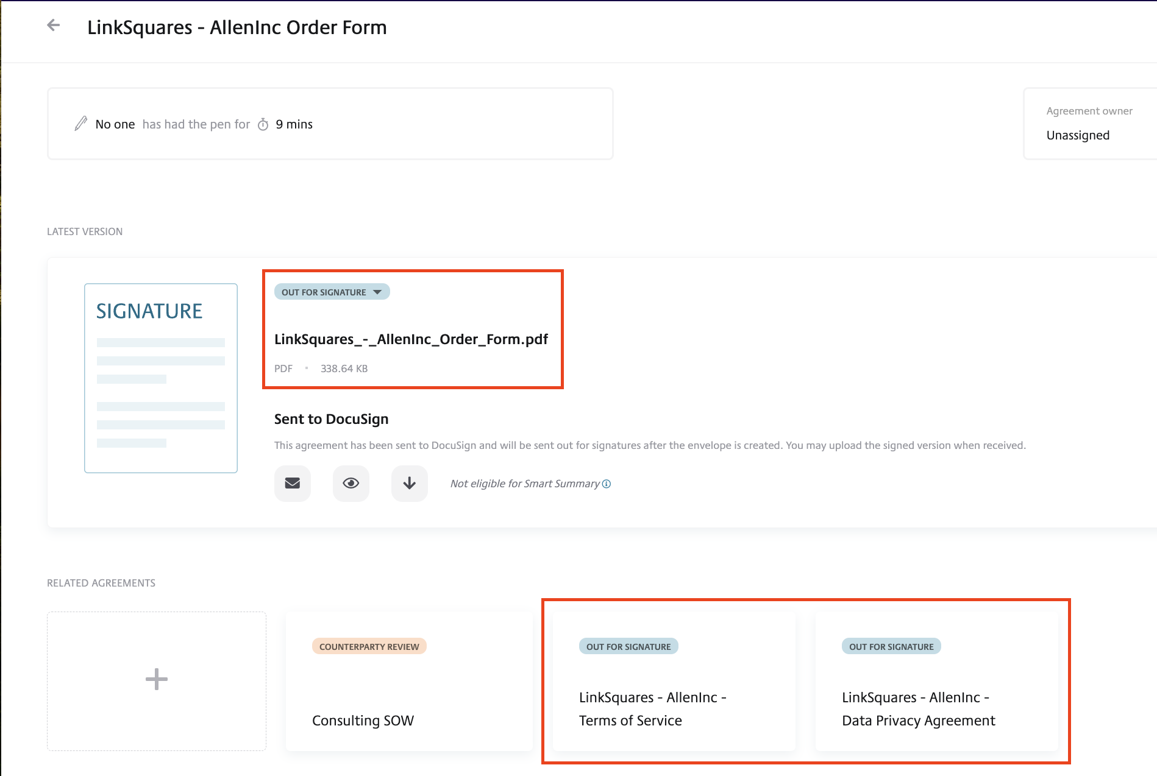This screenshot has width=1157, height=776.
Task: Add a related agreement with plus card
Action: pyautogui.click(x=157, y=680)
